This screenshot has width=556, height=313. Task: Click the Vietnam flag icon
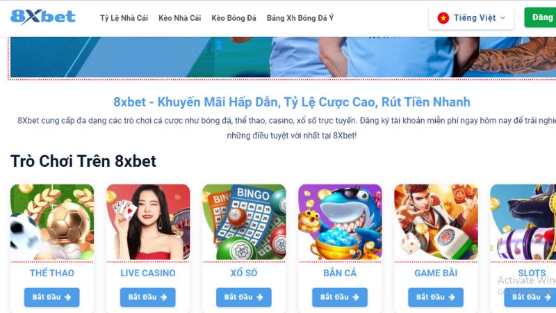[x=443, y=18]
